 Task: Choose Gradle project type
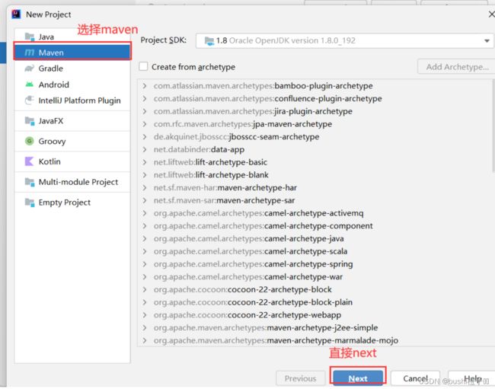pos(72,69)
